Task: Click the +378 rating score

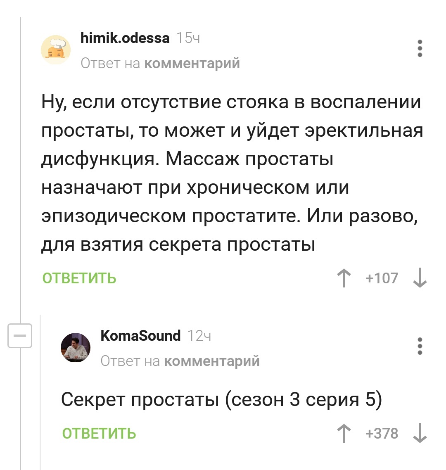Action: tap(382, 434)
